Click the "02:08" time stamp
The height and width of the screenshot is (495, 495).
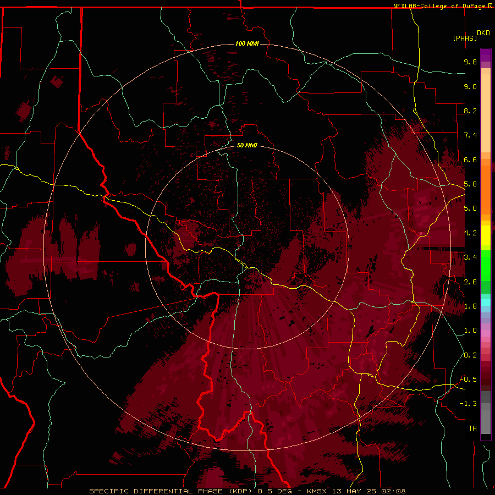coord(393,491)
